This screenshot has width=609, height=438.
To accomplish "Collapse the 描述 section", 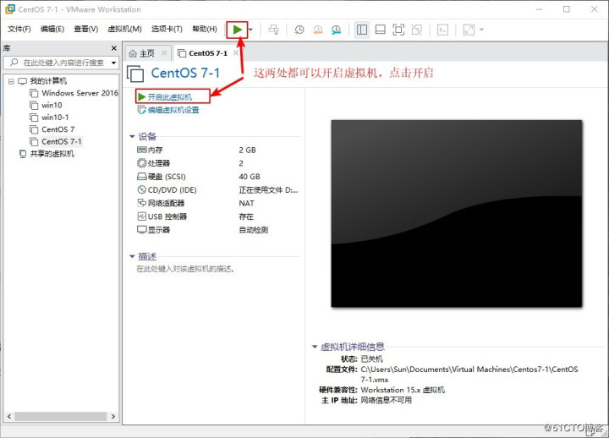I will [132, 257].
